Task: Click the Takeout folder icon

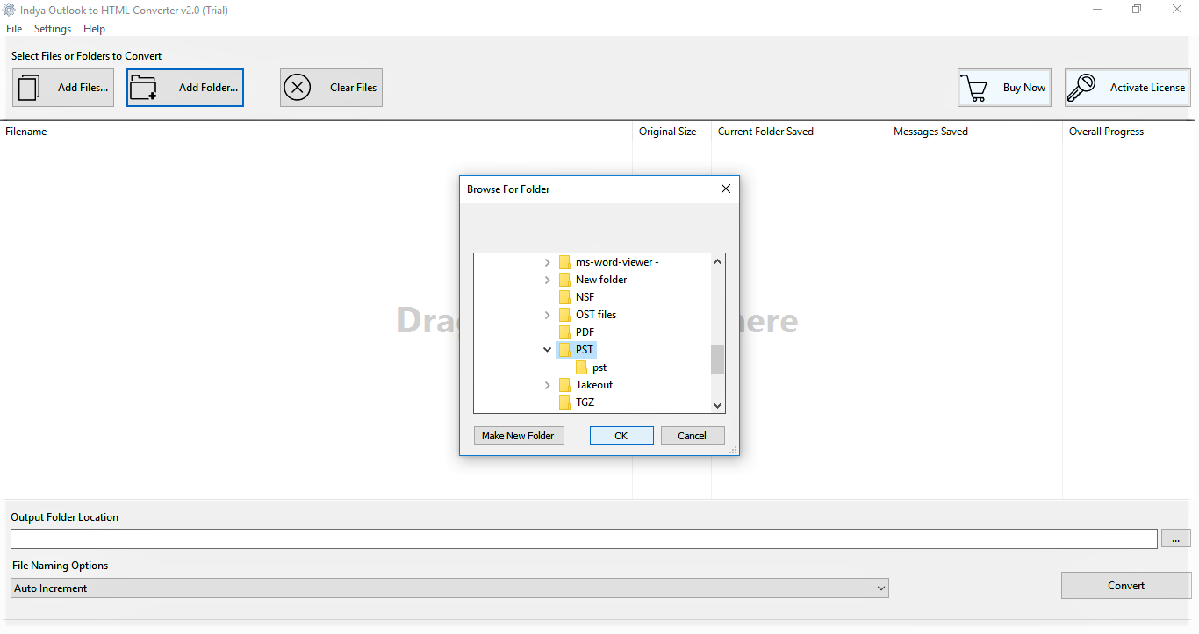Action: [x=564, y=385]
